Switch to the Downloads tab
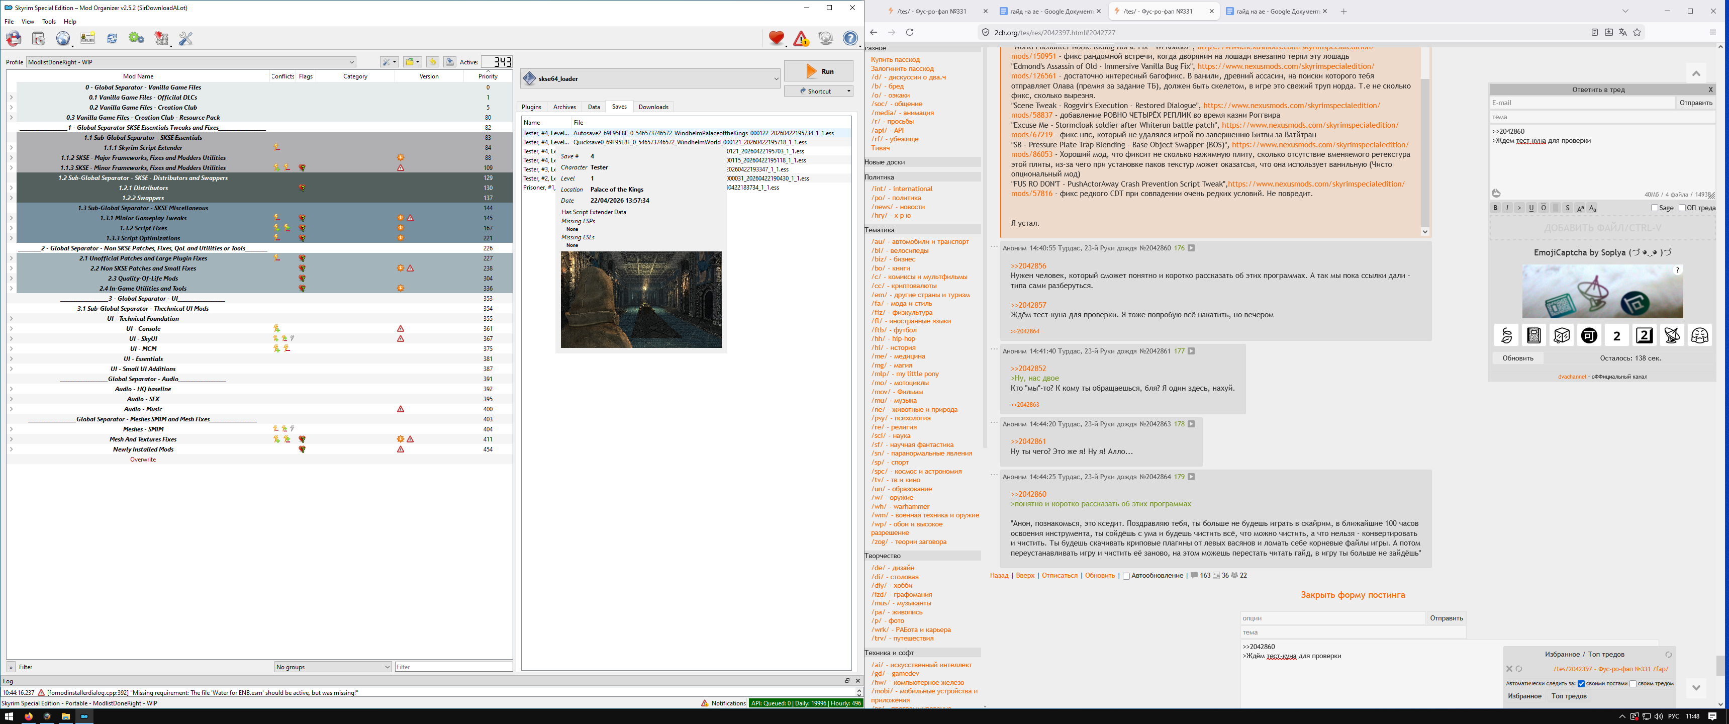1729x724 pixels. coord(653,107)
